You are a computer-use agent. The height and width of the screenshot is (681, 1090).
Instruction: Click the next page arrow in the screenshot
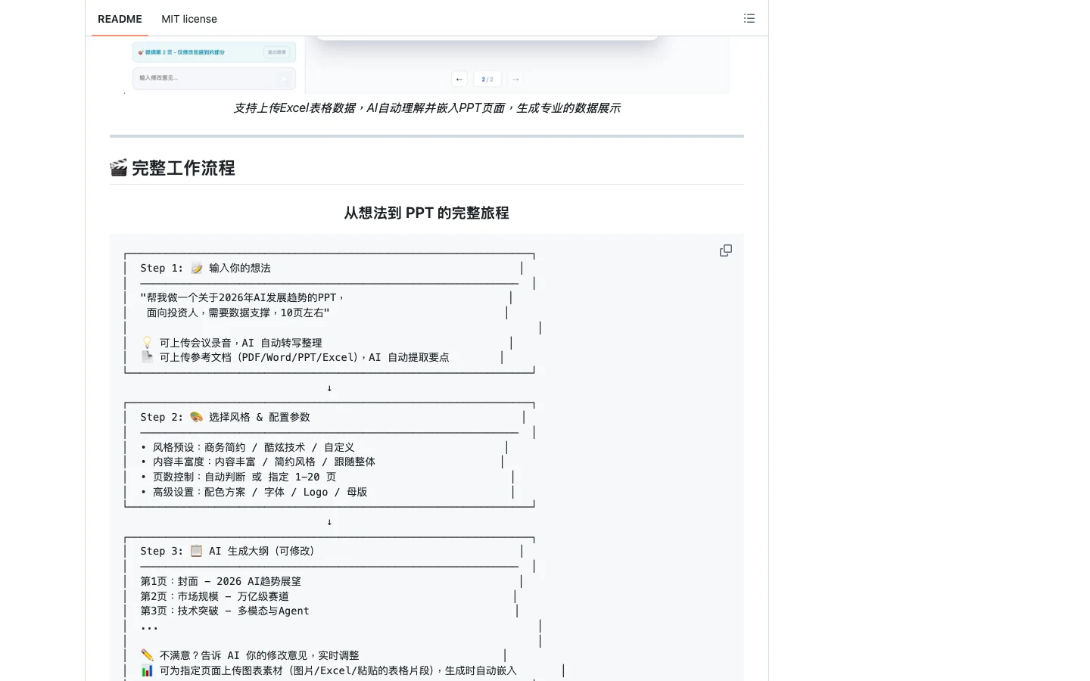point(515,79)
